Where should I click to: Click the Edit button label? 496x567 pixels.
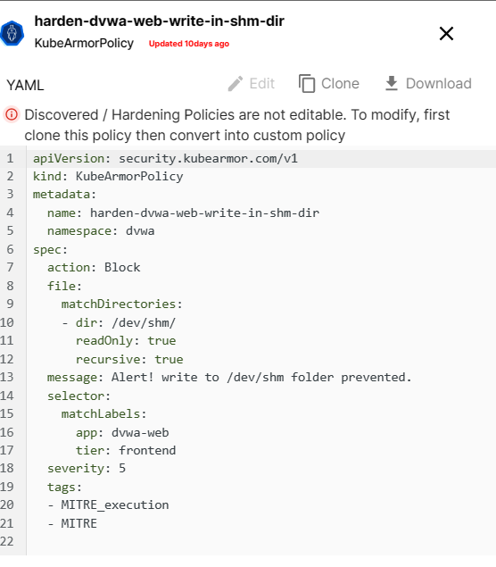(x=262, y=84)
